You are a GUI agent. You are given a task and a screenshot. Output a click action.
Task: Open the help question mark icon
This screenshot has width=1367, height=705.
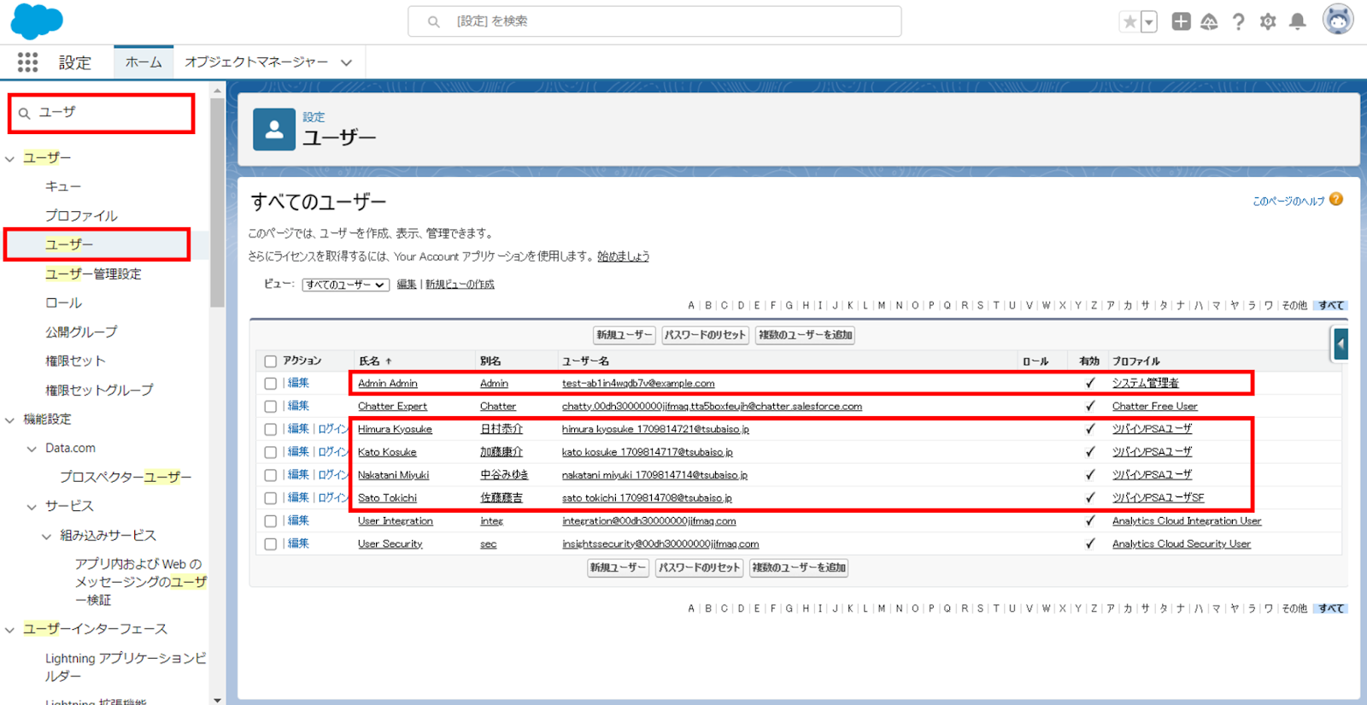point(1238,22)
